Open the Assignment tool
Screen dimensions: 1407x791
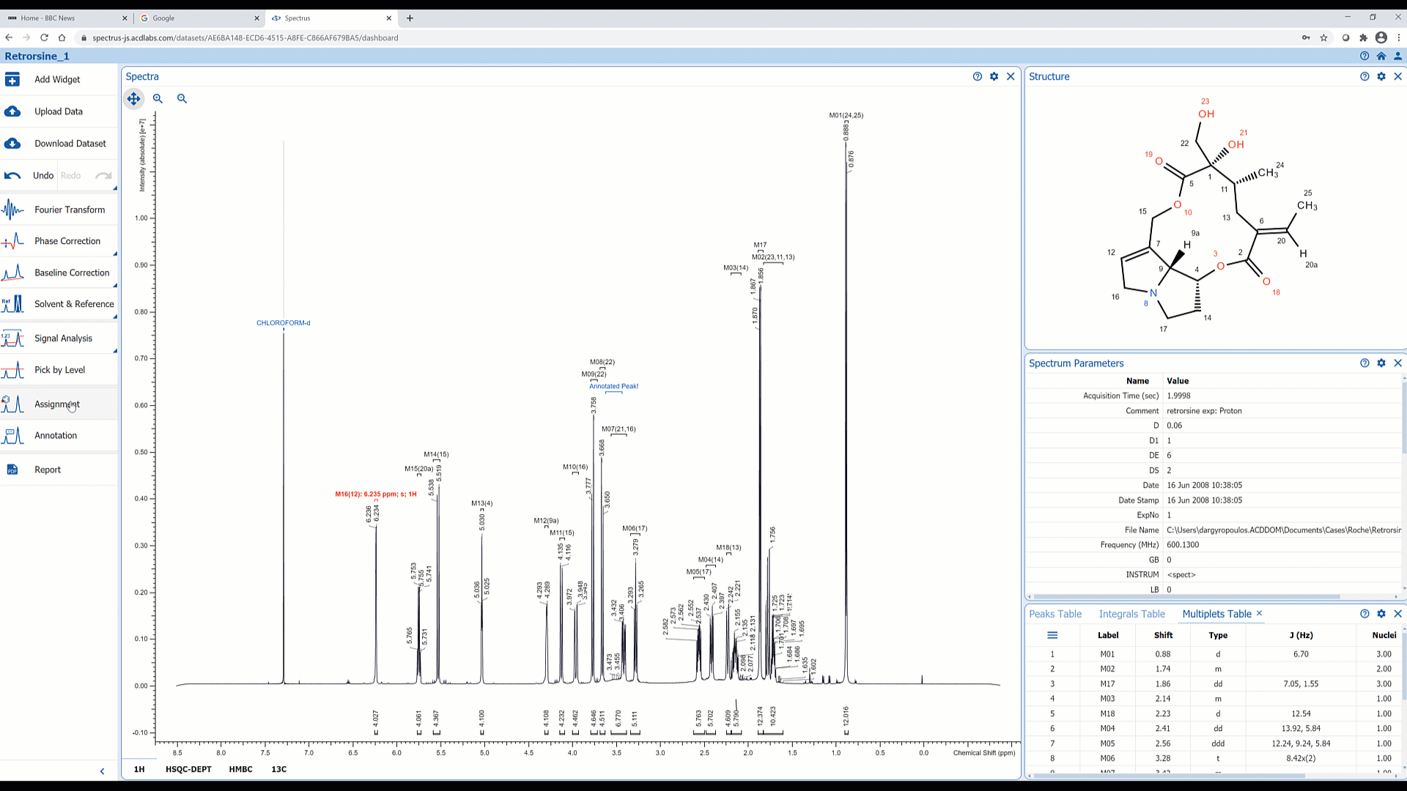pyautogui.click(x=57, y=404)
